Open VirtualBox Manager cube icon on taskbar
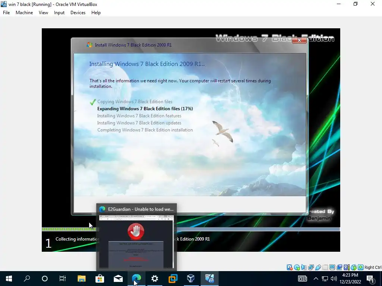Viewport: 382px width, 286px height. point(191,279)
